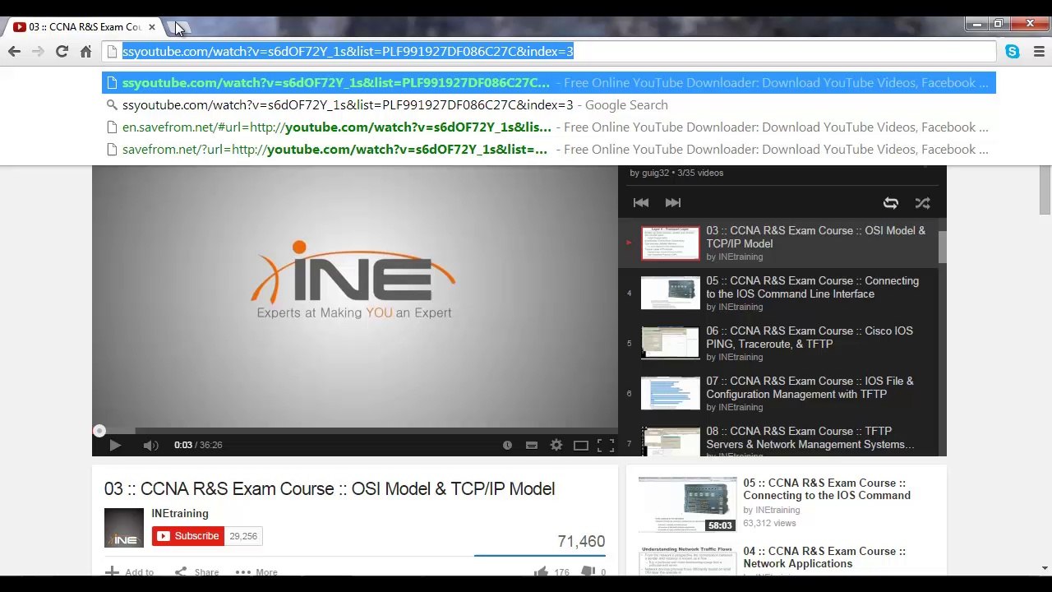1052x592 pixels.
Task: Select the en.savefrom.net suggestion
Action: (x=549, y=127)
